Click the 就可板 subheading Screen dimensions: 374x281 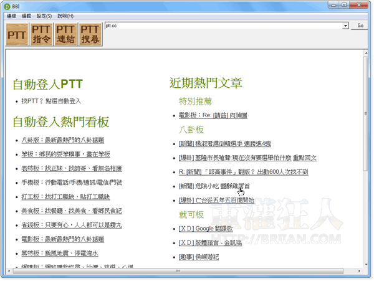pos(191,215)
